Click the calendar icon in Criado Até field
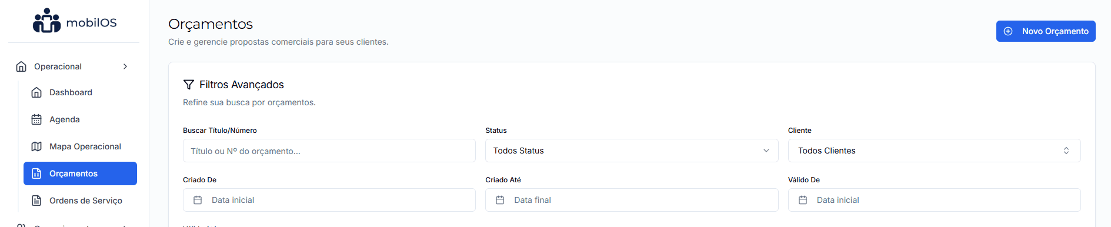 click(500, 200)
